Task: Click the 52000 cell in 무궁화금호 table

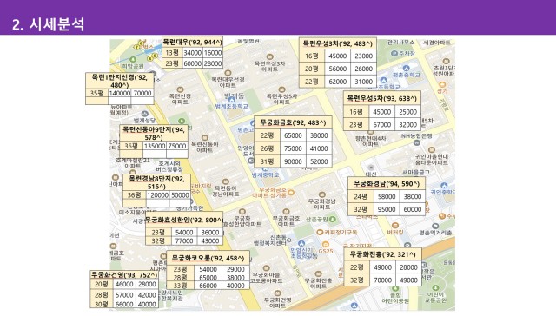Action: (x=319, y=161)
